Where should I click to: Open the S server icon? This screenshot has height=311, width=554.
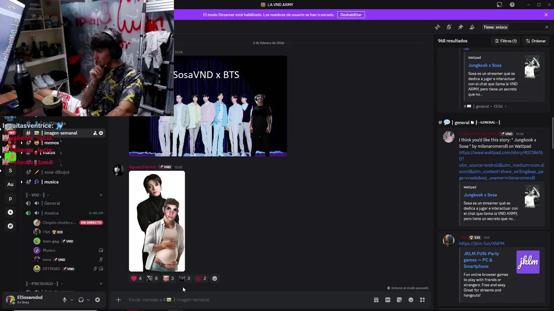point(10,171)
